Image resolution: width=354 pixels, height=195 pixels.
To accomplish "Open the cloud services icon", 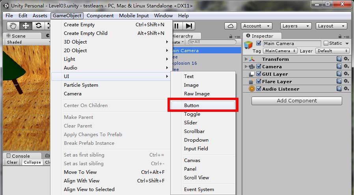I will pos(231,26).
